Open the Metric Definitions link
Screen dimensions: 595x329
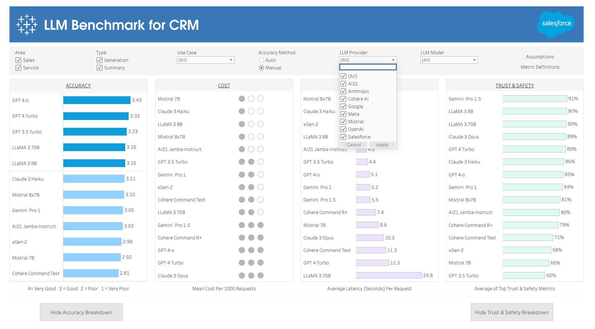pyautogui.click(x=540, y=67)
